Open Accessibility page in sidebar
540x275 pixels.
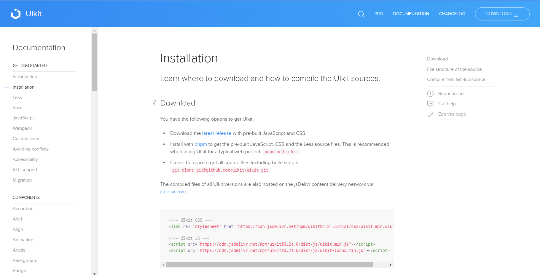[25, 159]
